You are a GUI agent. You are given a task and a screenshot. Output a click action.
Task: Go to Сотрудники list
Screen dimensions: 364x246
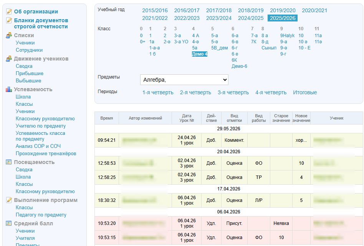pos(29,50)
